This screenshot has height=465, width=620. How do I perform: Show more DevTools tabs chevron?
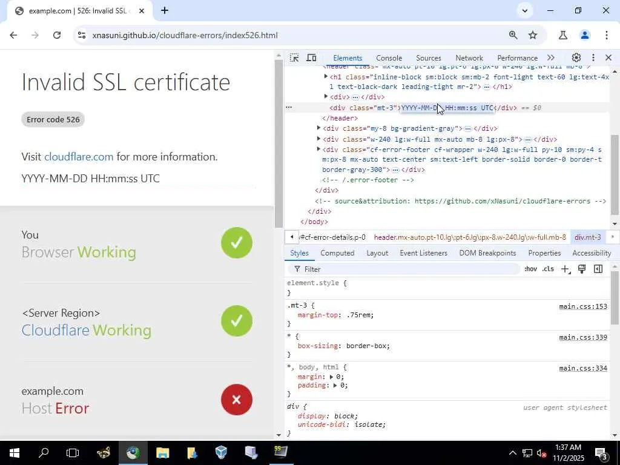[551, 58]
